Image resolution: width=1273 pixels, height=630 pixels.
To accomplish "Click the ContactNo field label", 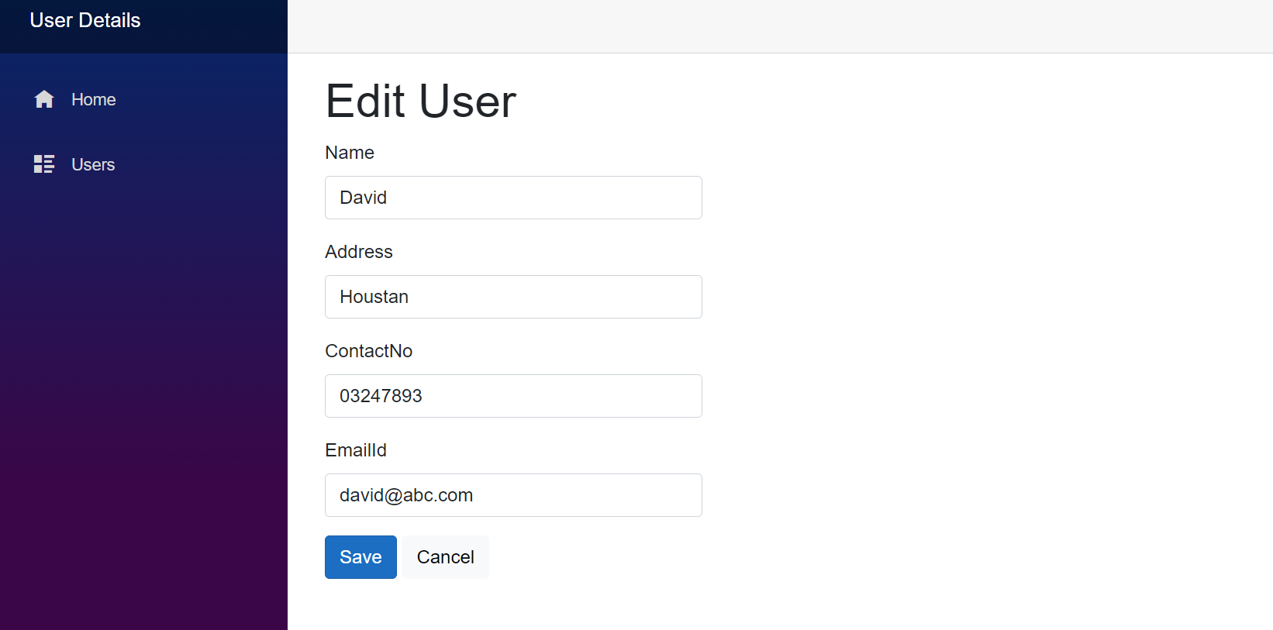I will coord(369,351).
